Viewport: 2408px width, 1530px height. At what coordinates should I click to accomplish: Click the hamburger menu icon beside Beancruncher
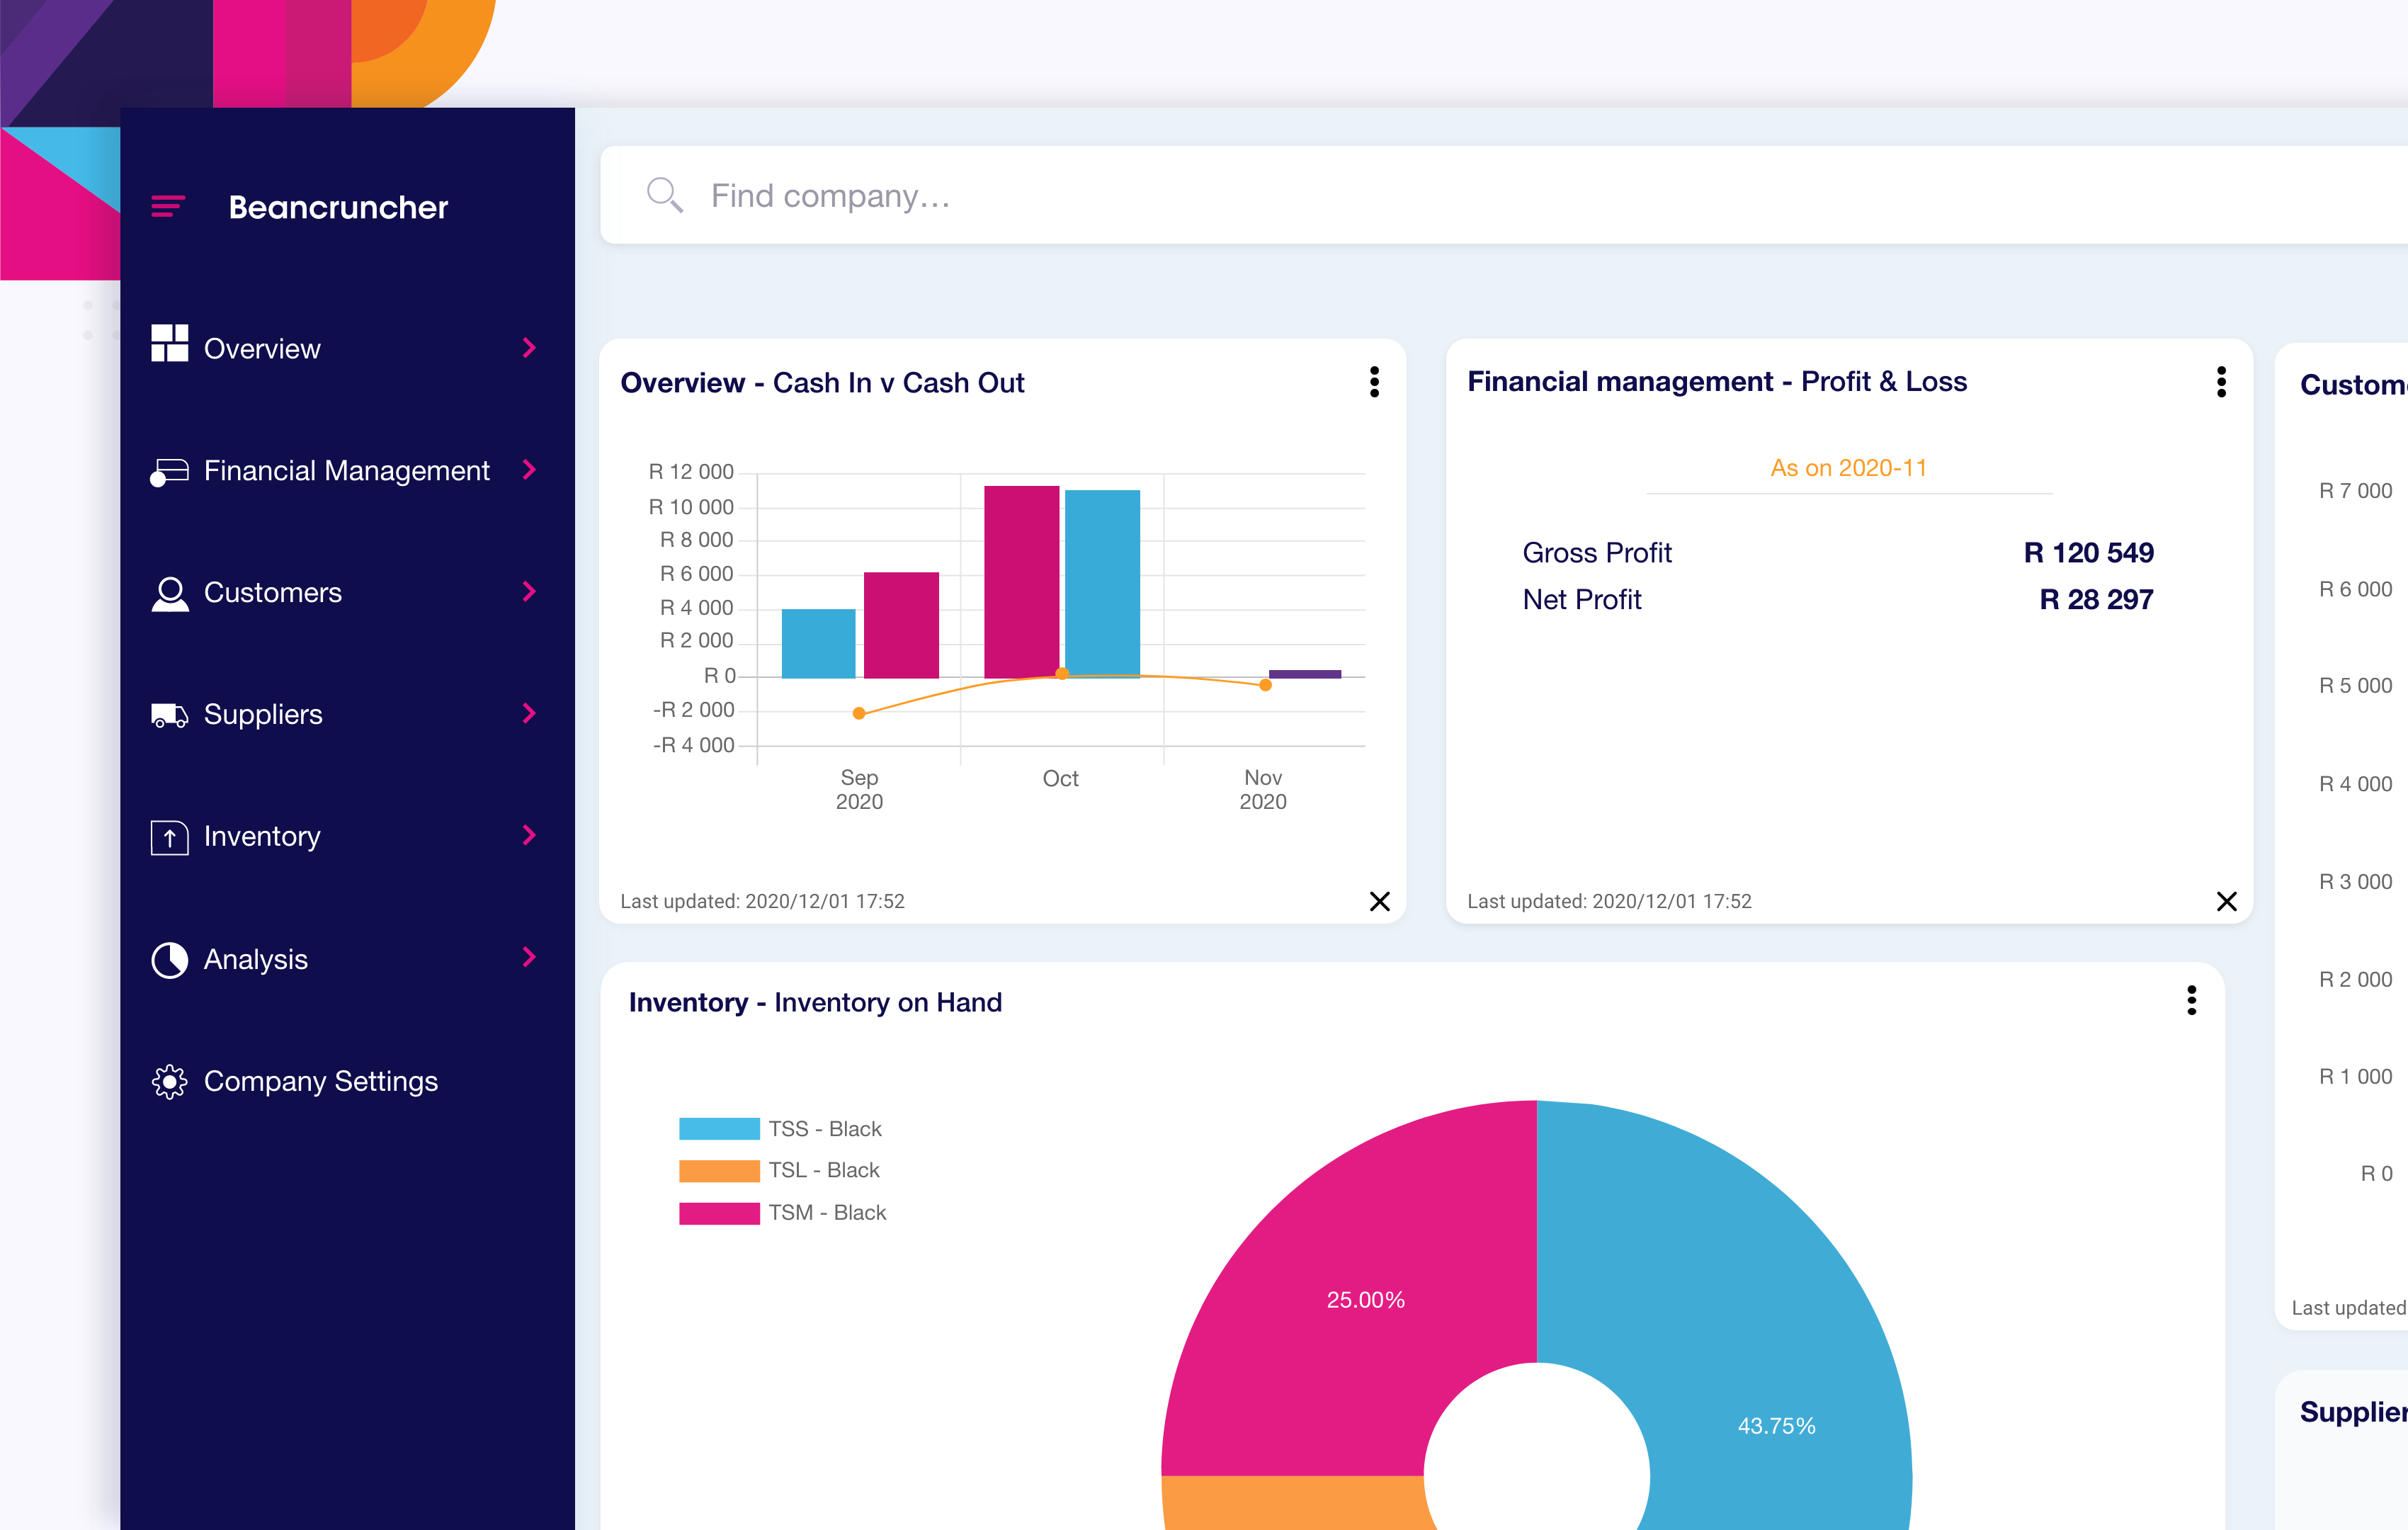168,206
